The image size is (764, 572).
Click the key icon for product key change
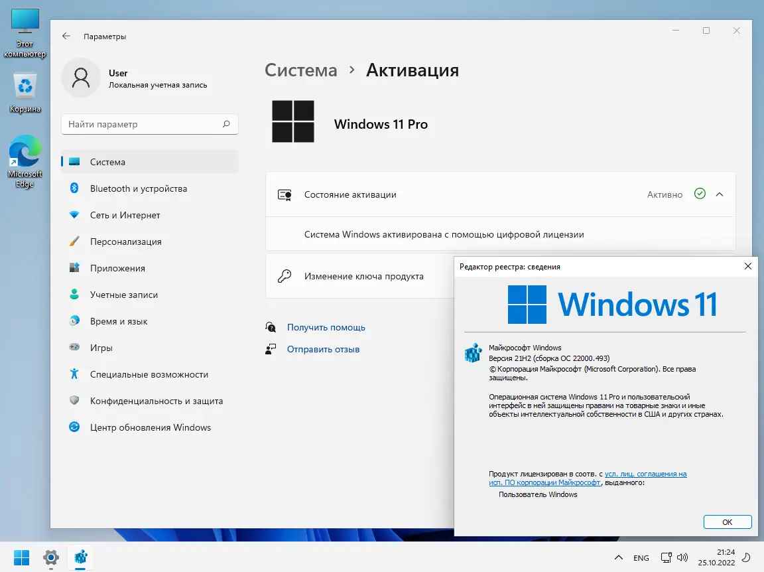(285, 276)
